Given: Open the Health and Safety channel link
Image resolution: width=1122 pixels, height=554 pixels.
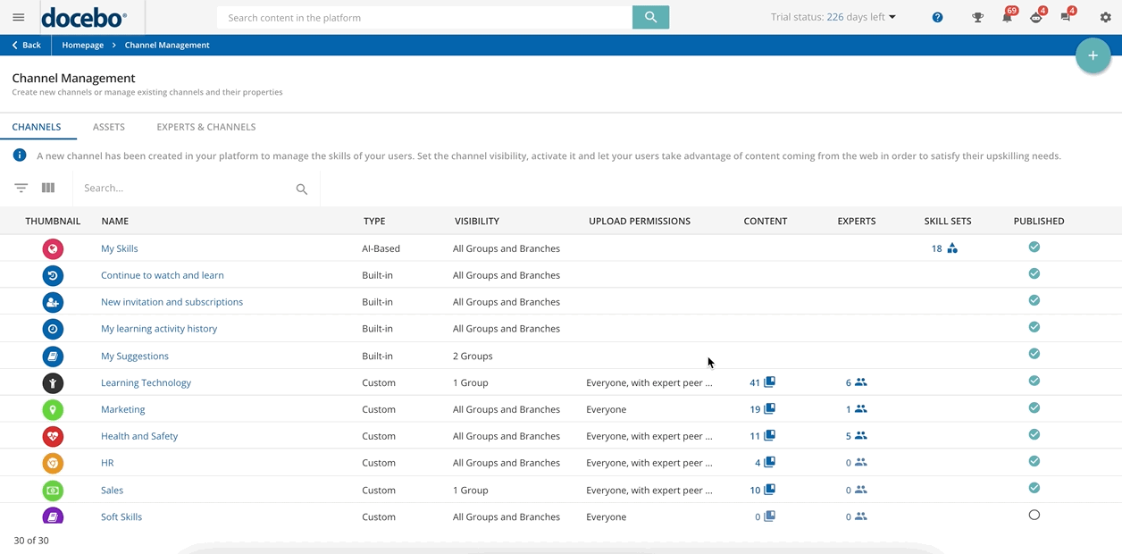Looking at the screenshot, I should [x=139, y=436].
